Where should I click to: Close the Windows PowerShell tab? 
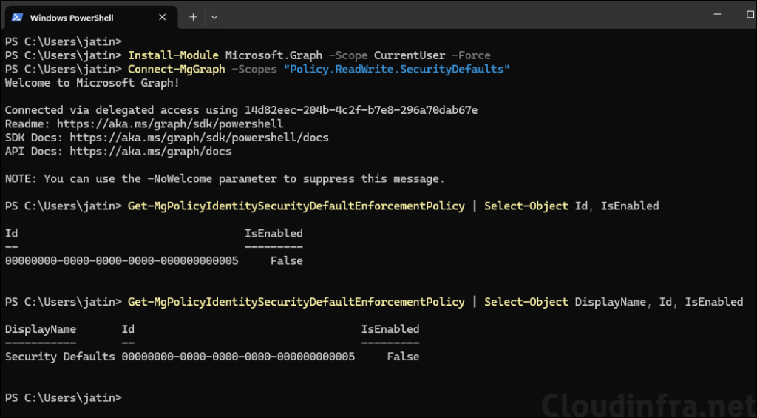pos(160,17)
